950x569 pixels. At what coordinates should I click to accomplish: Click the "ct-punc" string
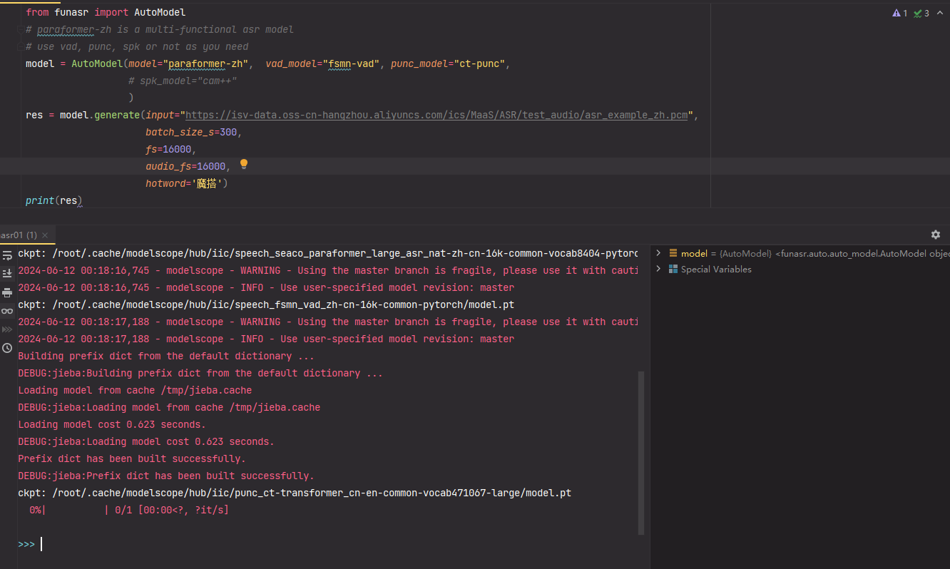click(x=479, y=63)
